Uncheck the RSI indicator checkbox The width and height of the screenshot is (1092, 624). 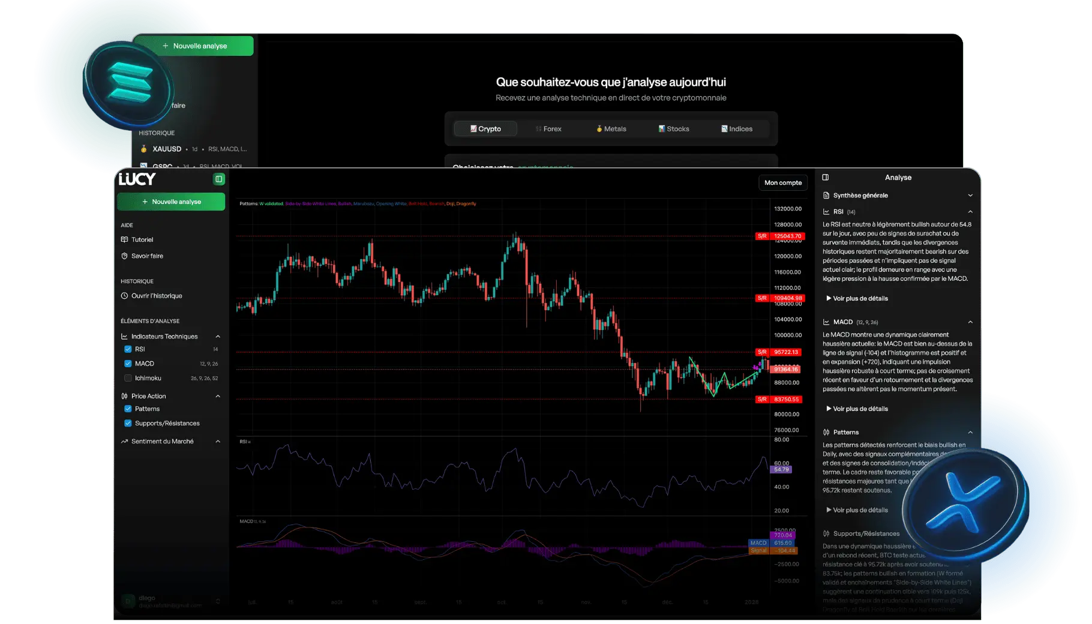tap(128, 349)
